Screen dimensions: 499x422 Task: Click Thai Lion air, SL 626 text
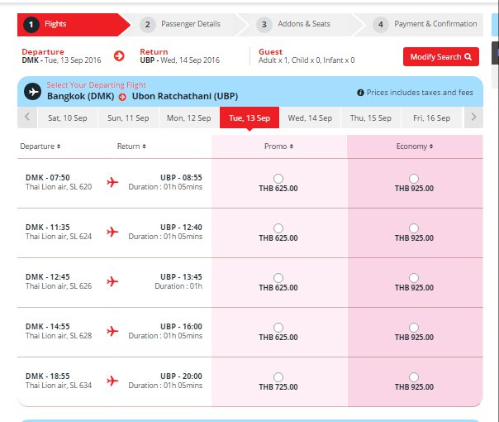click(x=59, y=286)
